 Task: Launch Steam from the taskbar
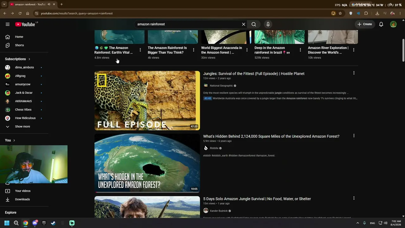53,223
